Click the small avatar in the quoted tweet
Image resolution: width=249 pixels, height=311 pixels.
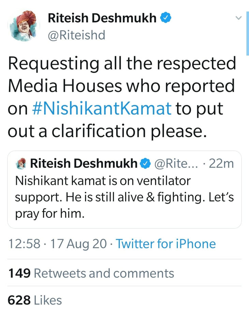coord(21,164)
